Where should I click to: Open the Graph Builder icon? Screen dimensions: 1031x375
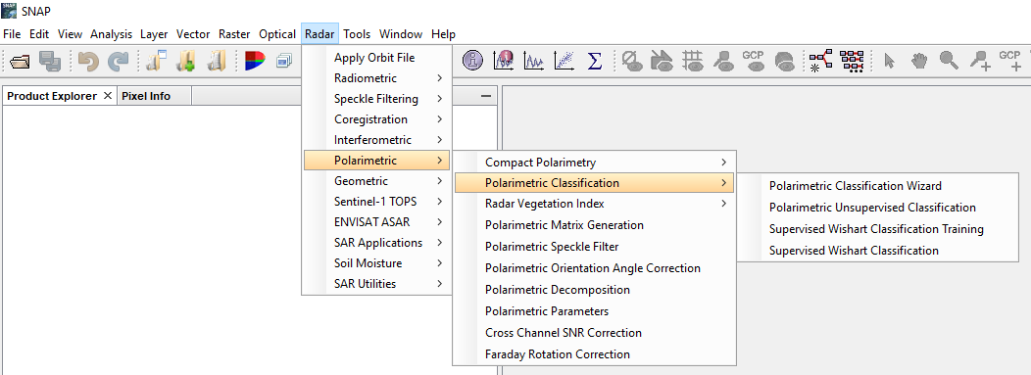coord(821,61)
